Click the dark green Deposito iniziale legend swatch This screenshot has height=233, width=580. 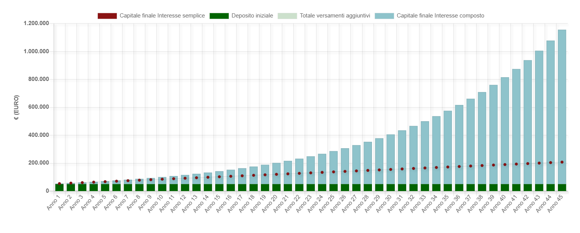coord(219,16)
